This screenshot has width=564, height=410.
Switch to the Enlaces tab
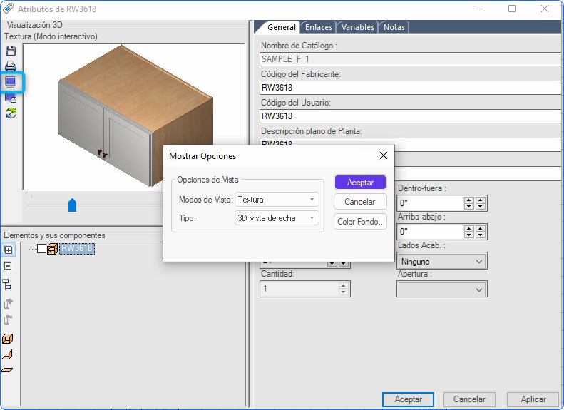[x=318, y=27]
